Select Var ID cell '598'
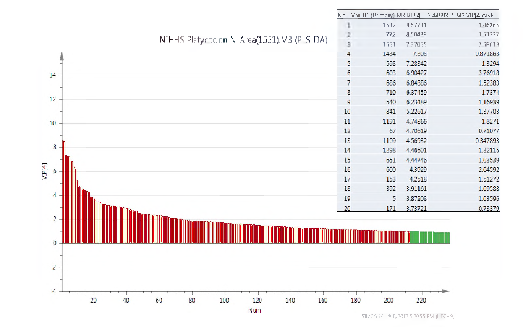 point(391,63)
